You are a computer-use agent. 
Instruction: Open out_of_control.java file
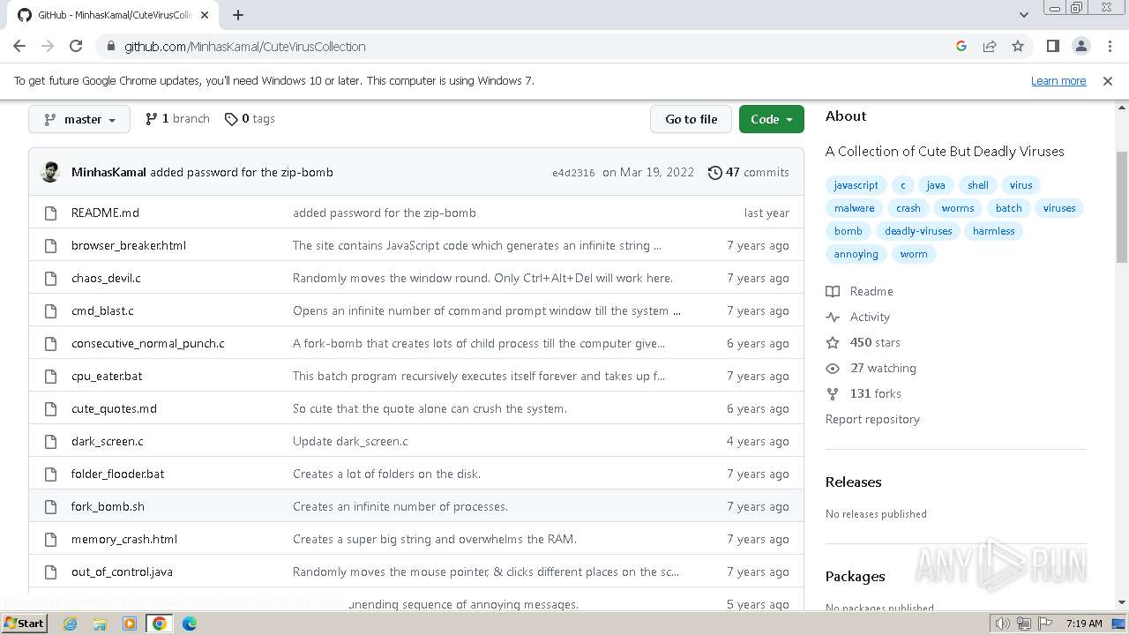click(x=122, y=571)
